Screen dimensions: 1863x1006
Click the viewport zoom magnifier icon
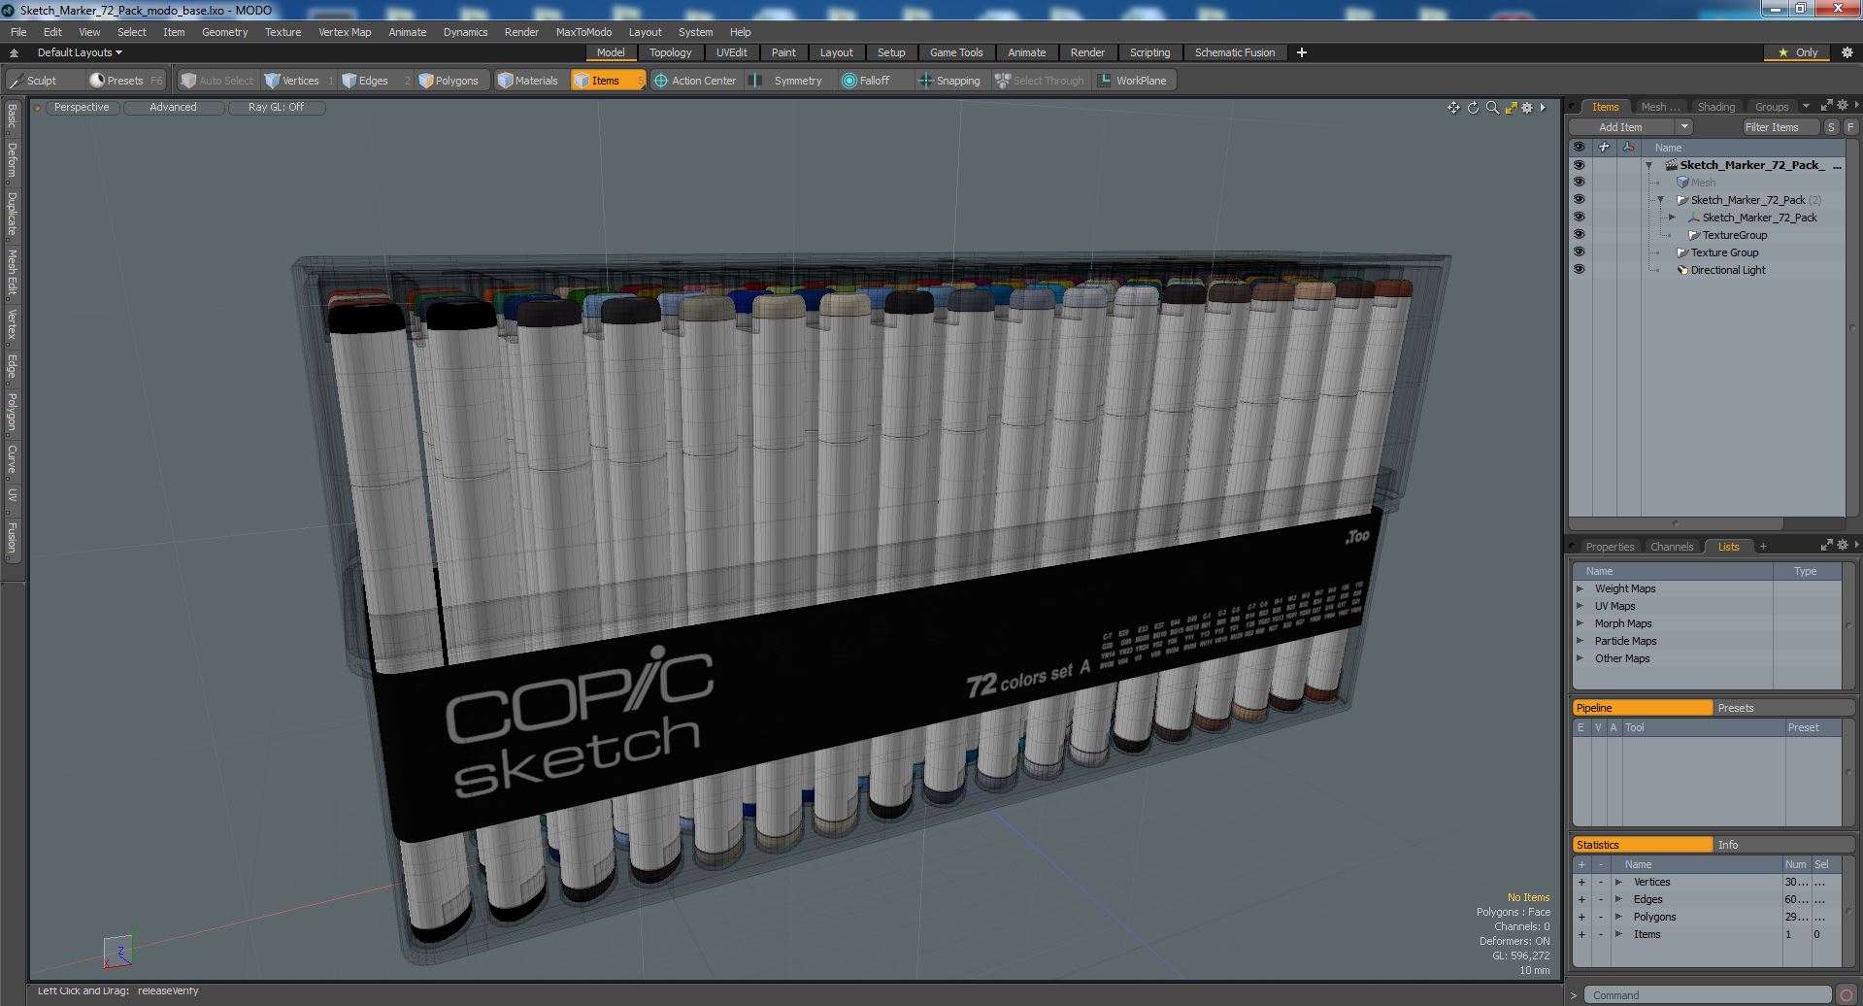pos(1492,108)
